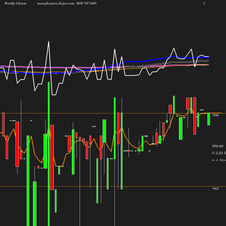
Task: Click the 'in 4 Days' text
Action: click(x=219, y=160)
